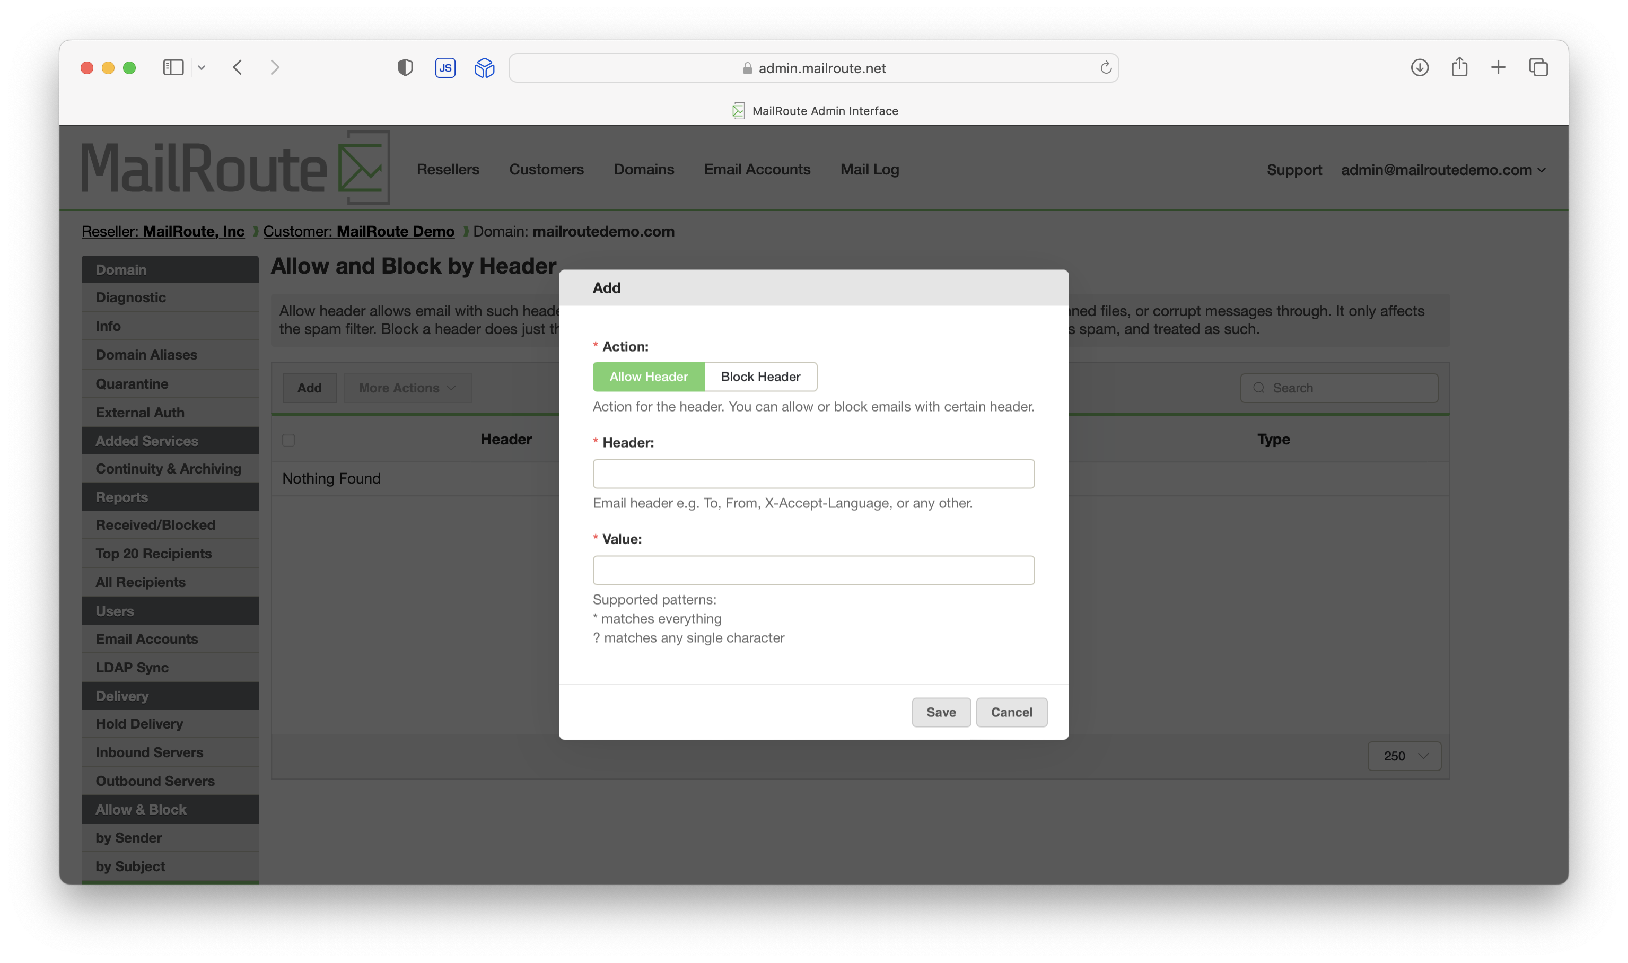Click the Add button in toolbar

pyautogui.click(x=310, y=388)
